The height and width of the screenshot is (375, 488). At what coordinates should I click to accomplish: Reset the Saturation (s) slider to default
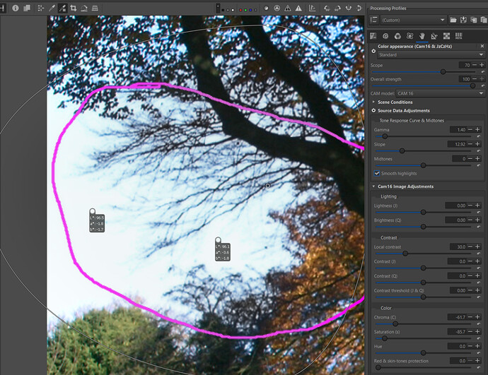point(479,338)
